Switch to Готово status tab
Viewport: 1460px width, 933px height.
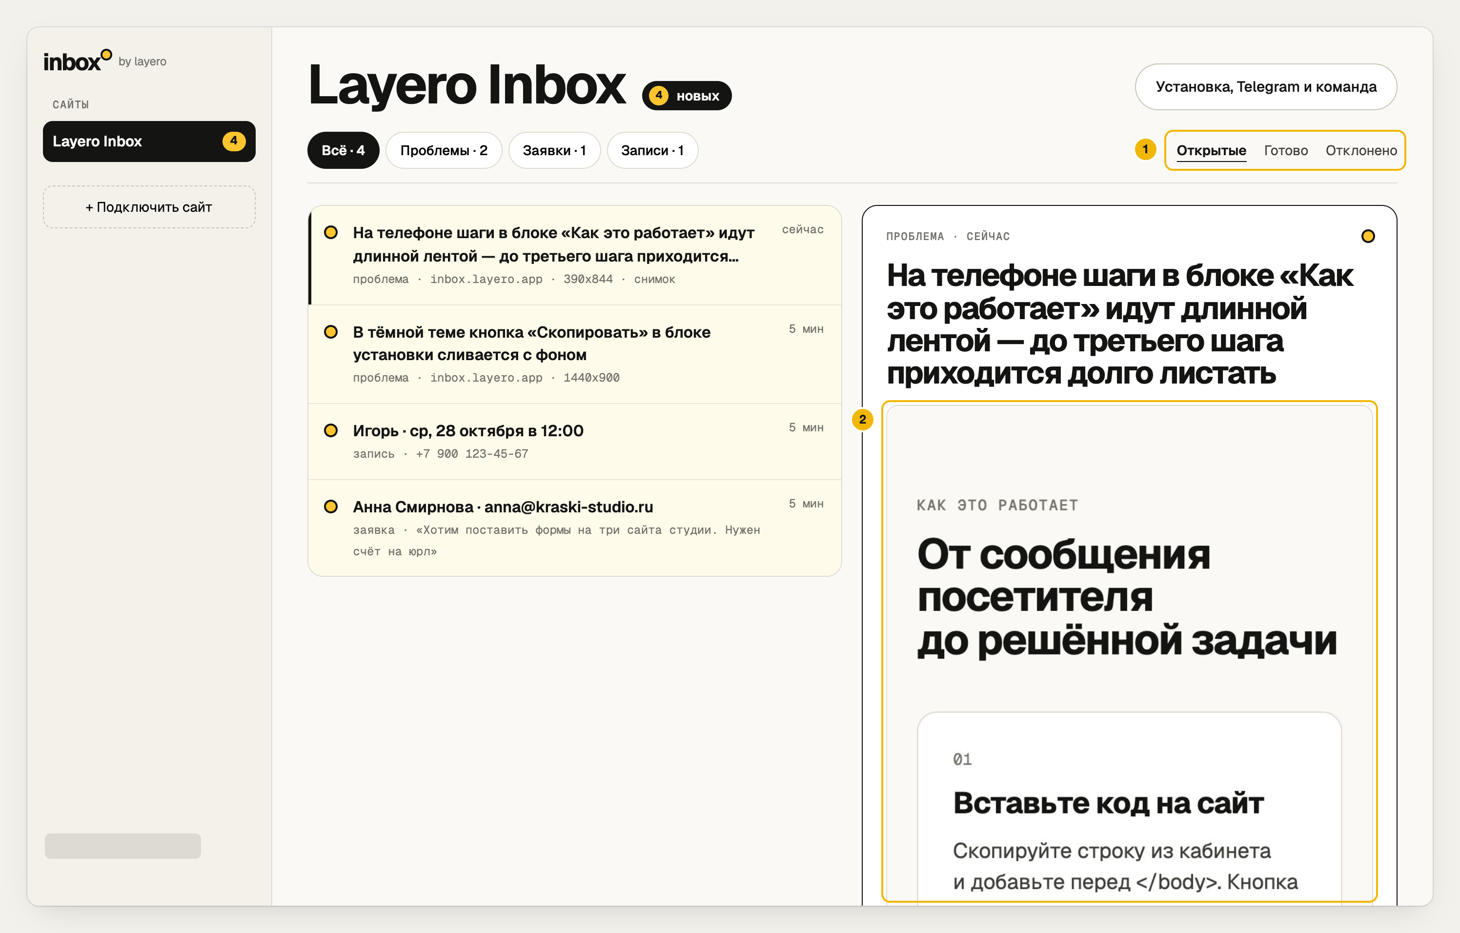point(1286,150)
